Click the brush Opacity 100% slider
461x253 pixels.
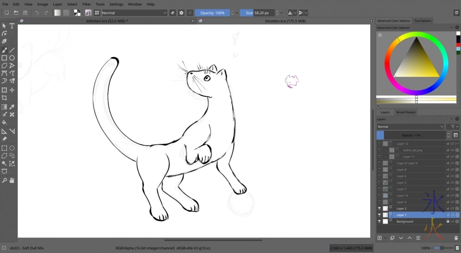point(212,13)
